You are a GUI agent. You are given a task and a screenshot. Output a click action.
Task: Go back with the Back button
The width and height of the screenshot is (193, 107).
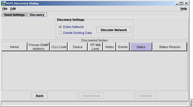(x=40, y=96)
